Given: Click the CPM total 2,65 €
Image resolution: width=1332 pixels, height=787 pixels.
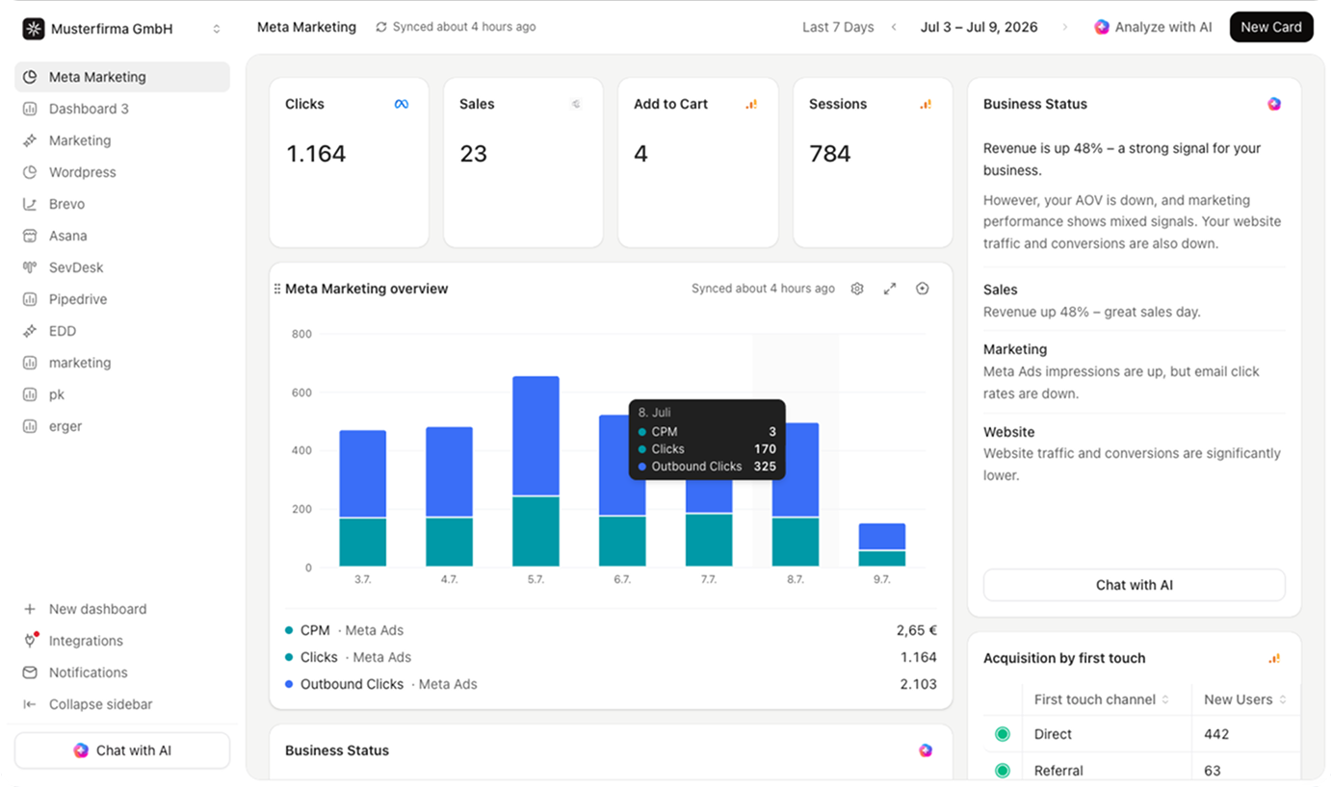Looking at the screenshot, I should (916, 630).
